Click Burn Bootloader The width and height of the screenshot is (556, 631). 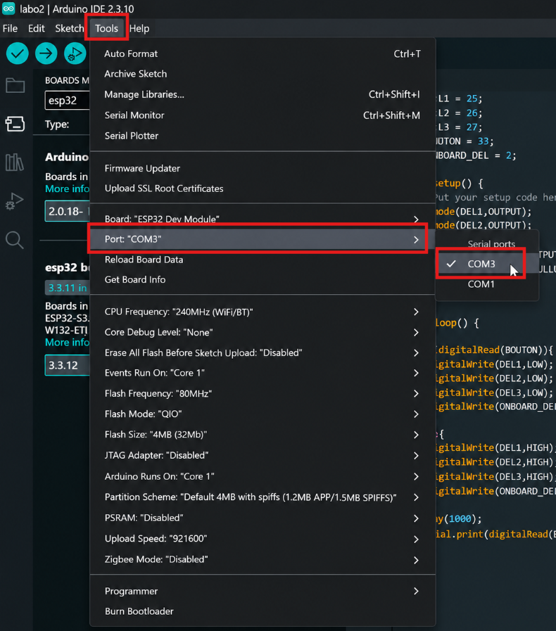(x=263, y=611)
